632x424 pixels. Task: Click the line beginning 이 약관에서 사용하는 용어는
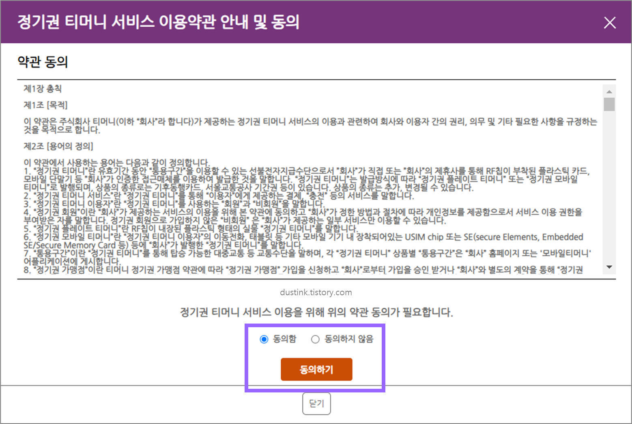pyautogui.click(x=117, y=162)
